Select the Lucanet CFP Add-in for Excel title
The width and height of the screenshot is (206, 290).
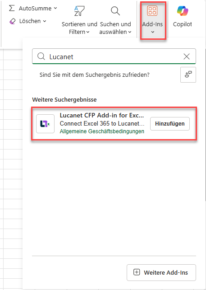(102, 115)
